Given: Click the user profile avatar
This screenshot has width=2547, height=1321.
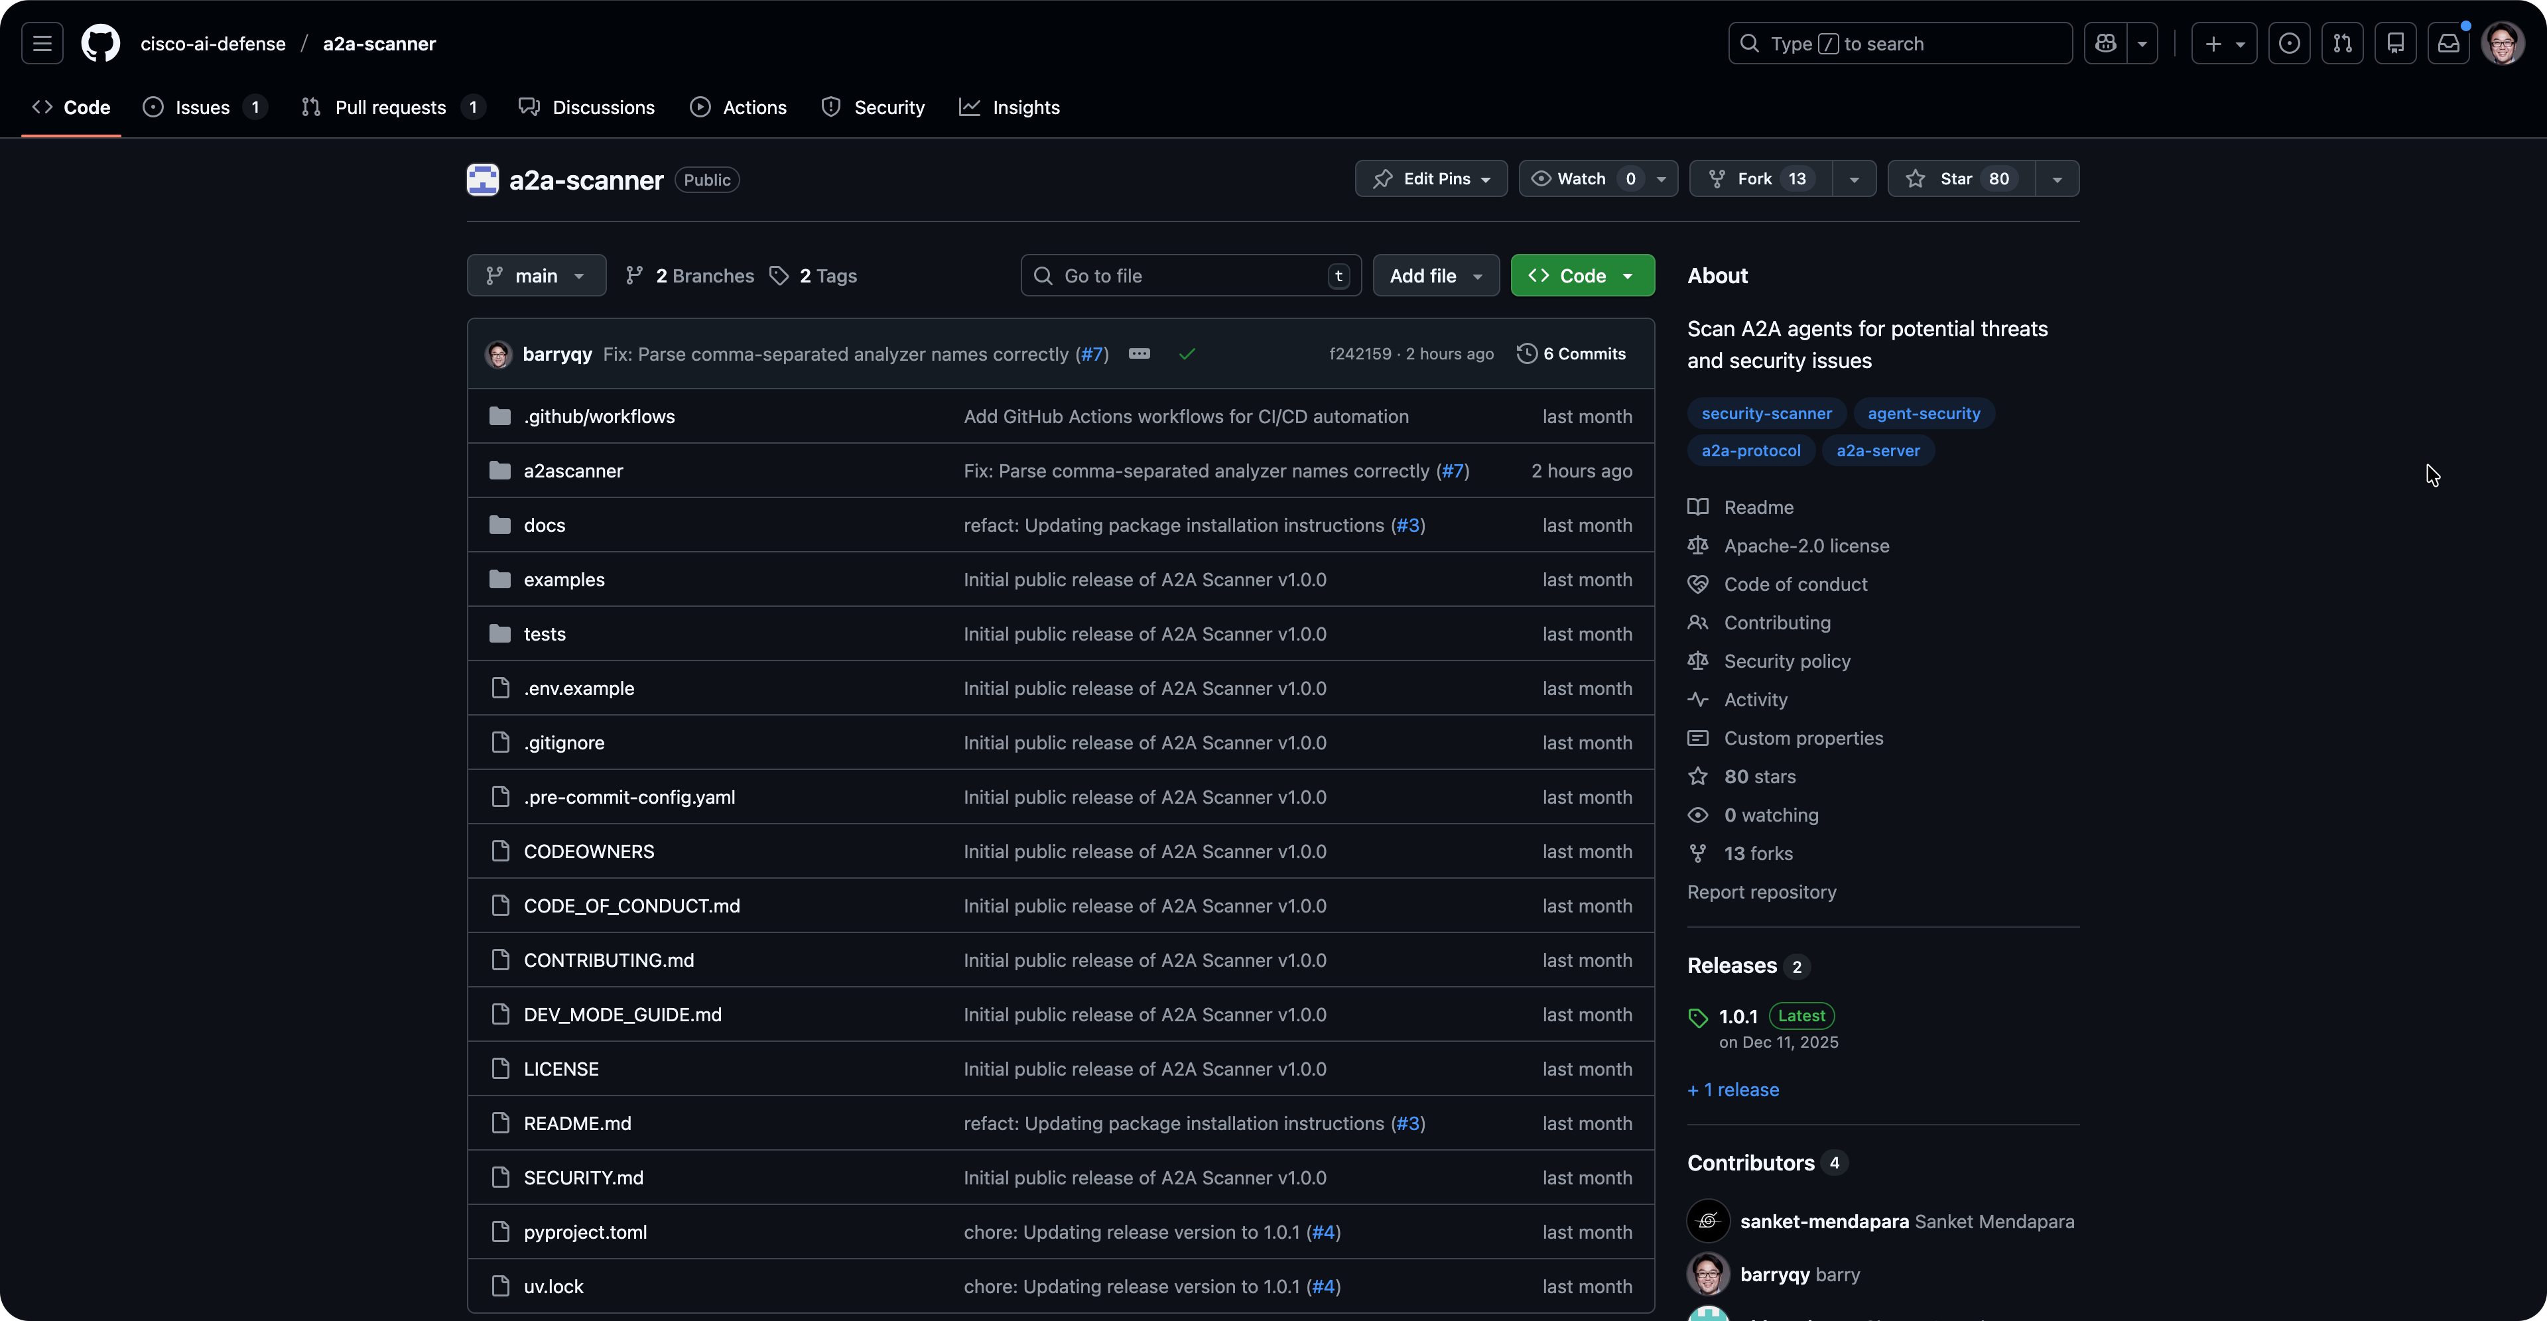Looking at the screenshot, I should 2503,44.
